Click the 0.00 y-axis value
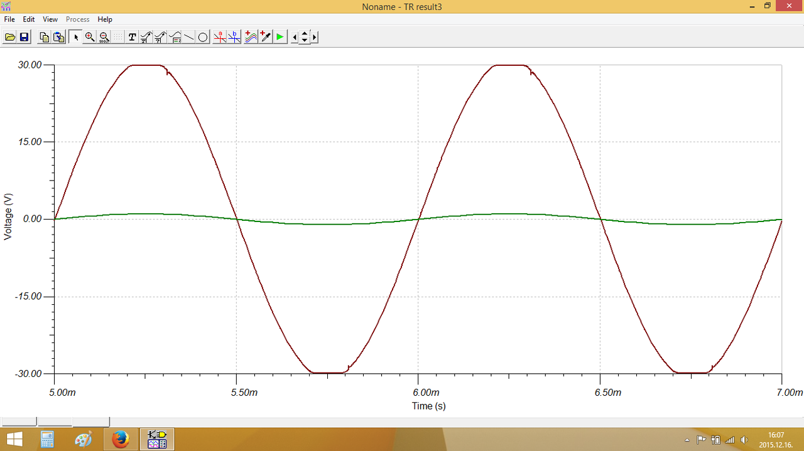This screenshot has height=451, width=804. (x=33, y=219)
